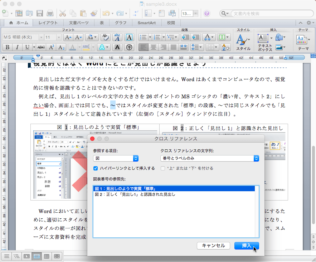Click the Copy icon in toolbar
Screen dimensions: 316x262
[x=73, y=14]
